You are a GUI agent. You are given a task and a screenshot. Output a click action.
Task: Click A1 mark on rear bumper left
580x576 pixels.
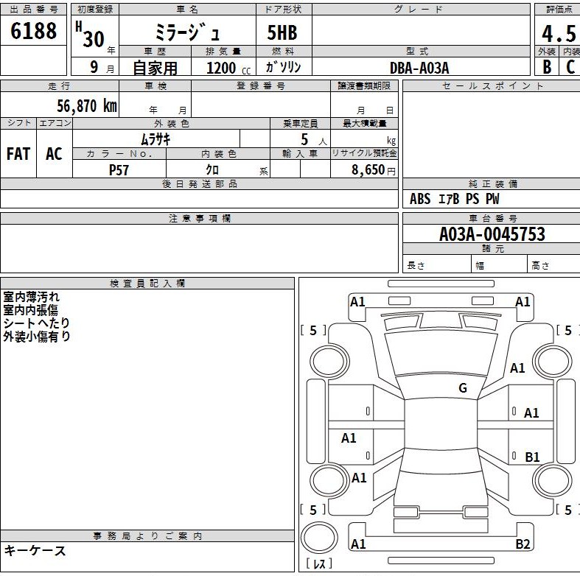tap(358, 544)
